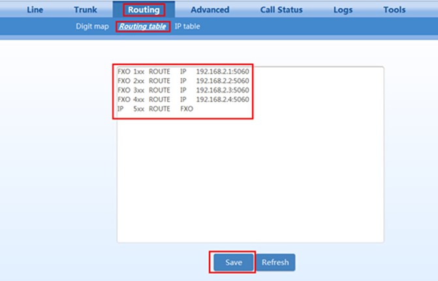Open the Advanced tab
Image resolution: width=438 pixels, height=281 pixels.
tap(210, 10)
